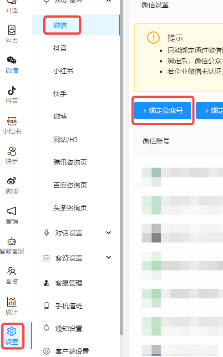The width and height of the screenshot is (223, 357).
Task: Choose 网站/H5 in the settings menu
Action: pos(66,139)
